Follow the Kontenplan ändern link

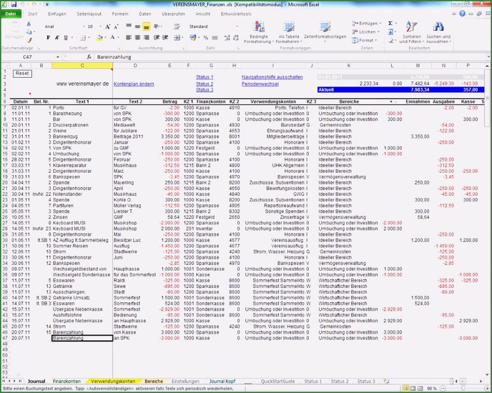[x=134, y=84]
